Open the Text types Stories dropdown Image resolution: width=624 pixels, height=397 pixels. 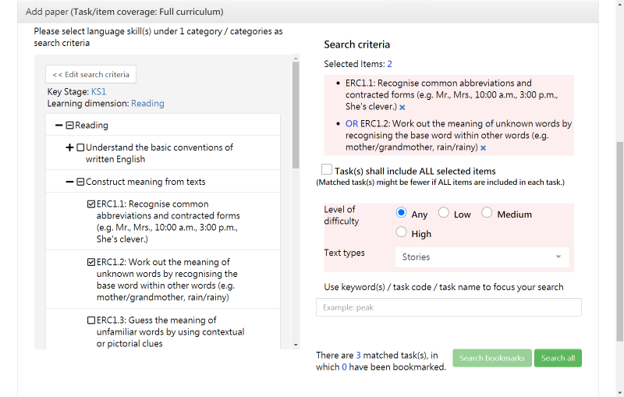point(482,257)
